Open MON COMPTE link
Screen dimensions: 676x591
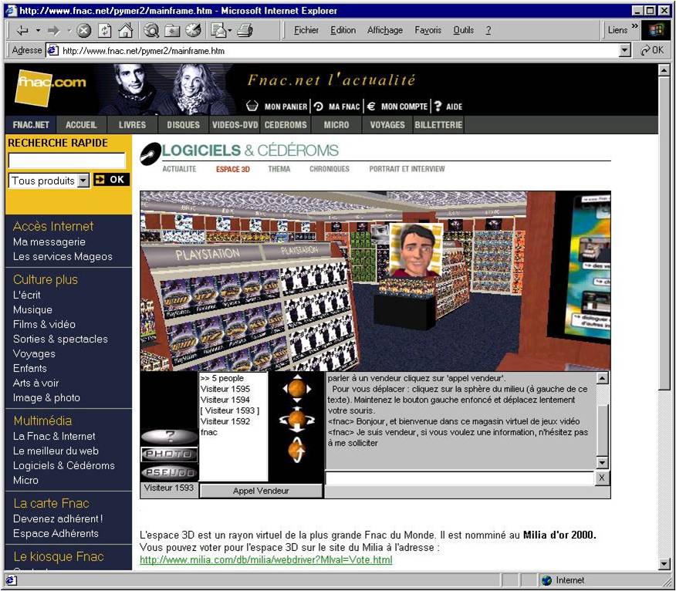click(397, 106)
